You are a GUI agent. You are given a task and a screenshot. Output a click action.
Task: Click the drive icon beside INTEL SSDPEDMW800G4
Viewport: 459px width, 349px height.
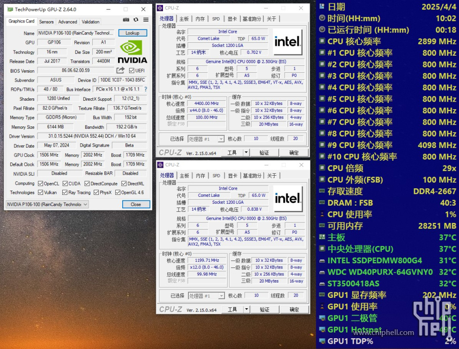322,260
